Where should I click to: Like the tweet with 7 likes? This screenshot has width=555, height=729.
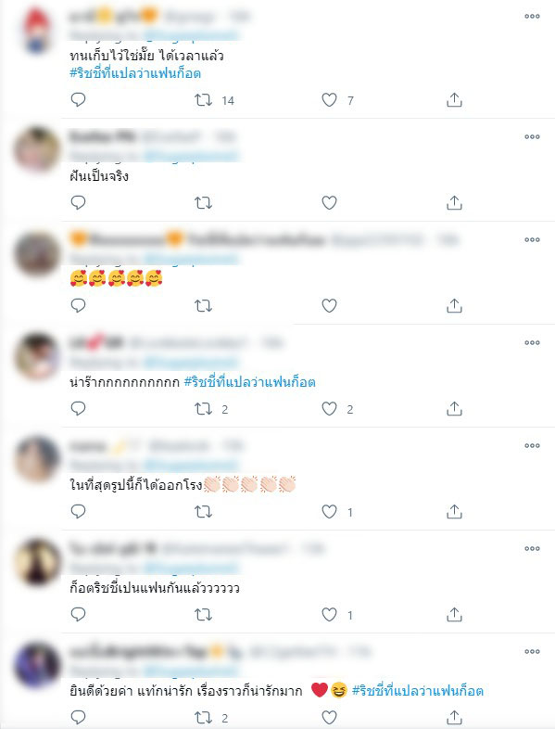click(329, 100)
